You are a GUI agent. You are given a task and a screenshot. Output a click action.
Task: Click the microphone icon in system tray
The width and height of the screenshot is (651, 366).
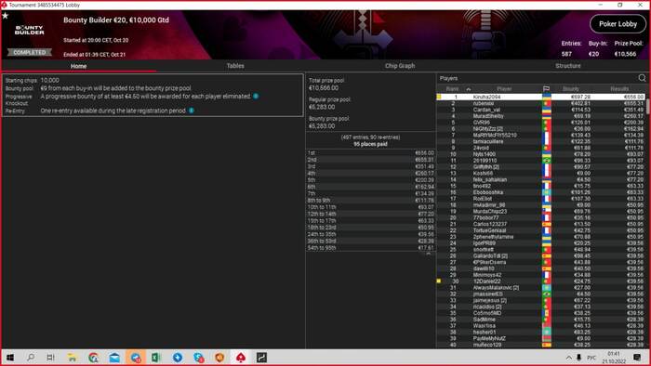click(x=578, y=358)
